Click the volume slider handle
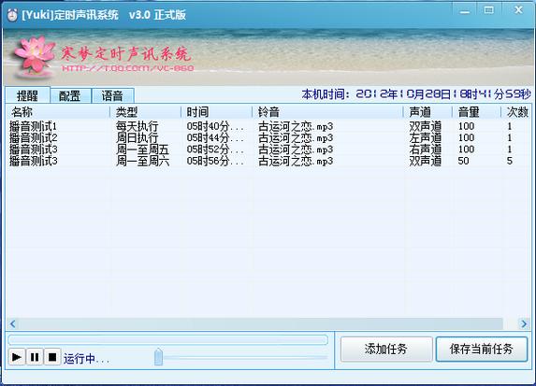The width and height of the screenshot is (536, 386). coord(158,357)
